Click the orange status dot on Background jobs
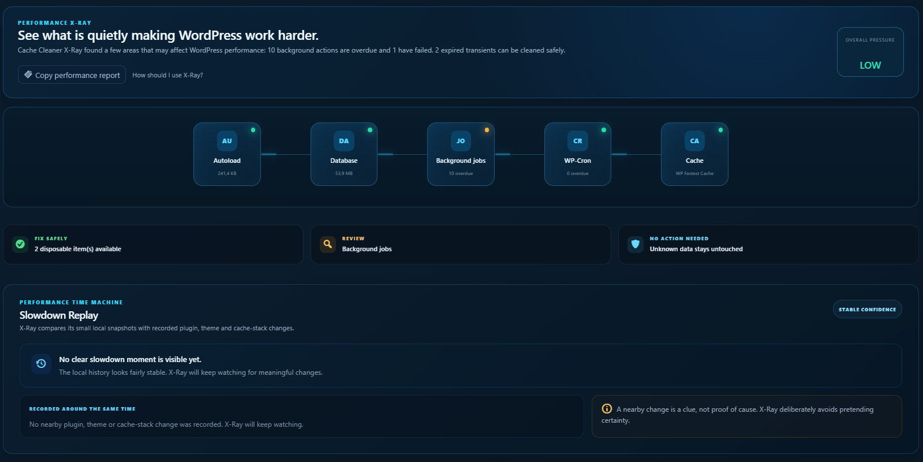923x462 pixels. [487, 130]
